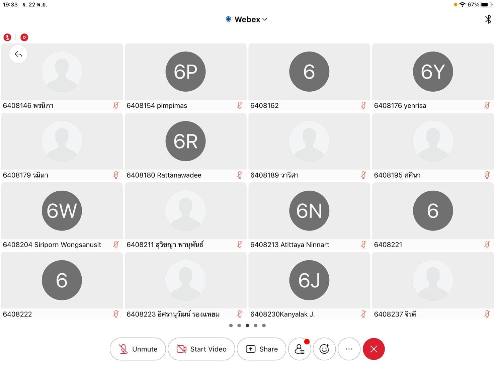Select the 6Y avatar of yenrisa

(433, 72)
